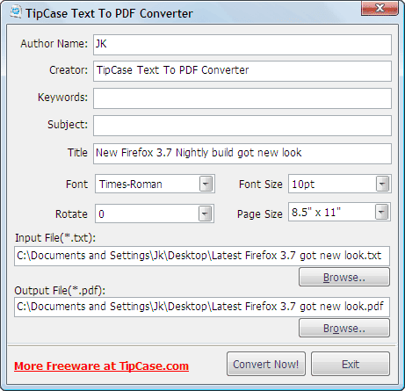Open the Font dropdown arrow

coord(206,184)
